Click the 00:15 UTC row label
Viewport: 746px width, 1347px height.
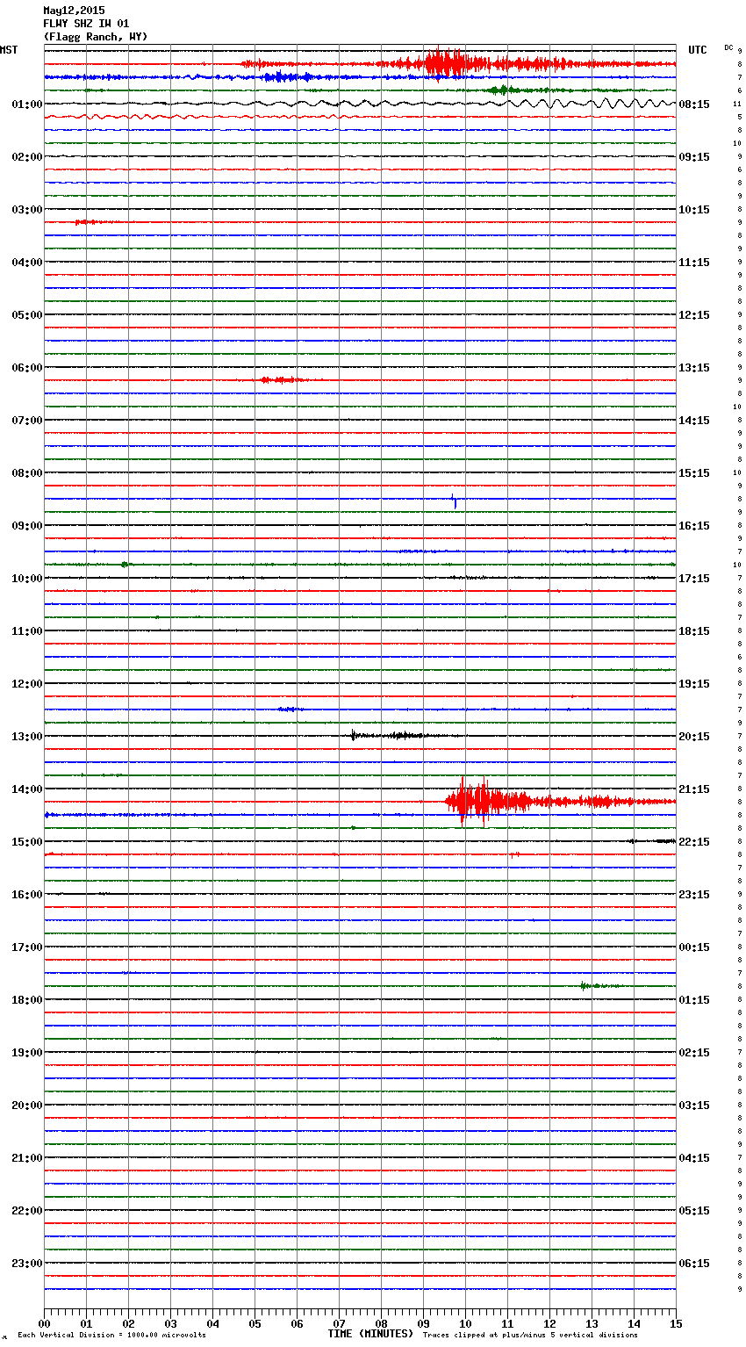pos(694,947)
